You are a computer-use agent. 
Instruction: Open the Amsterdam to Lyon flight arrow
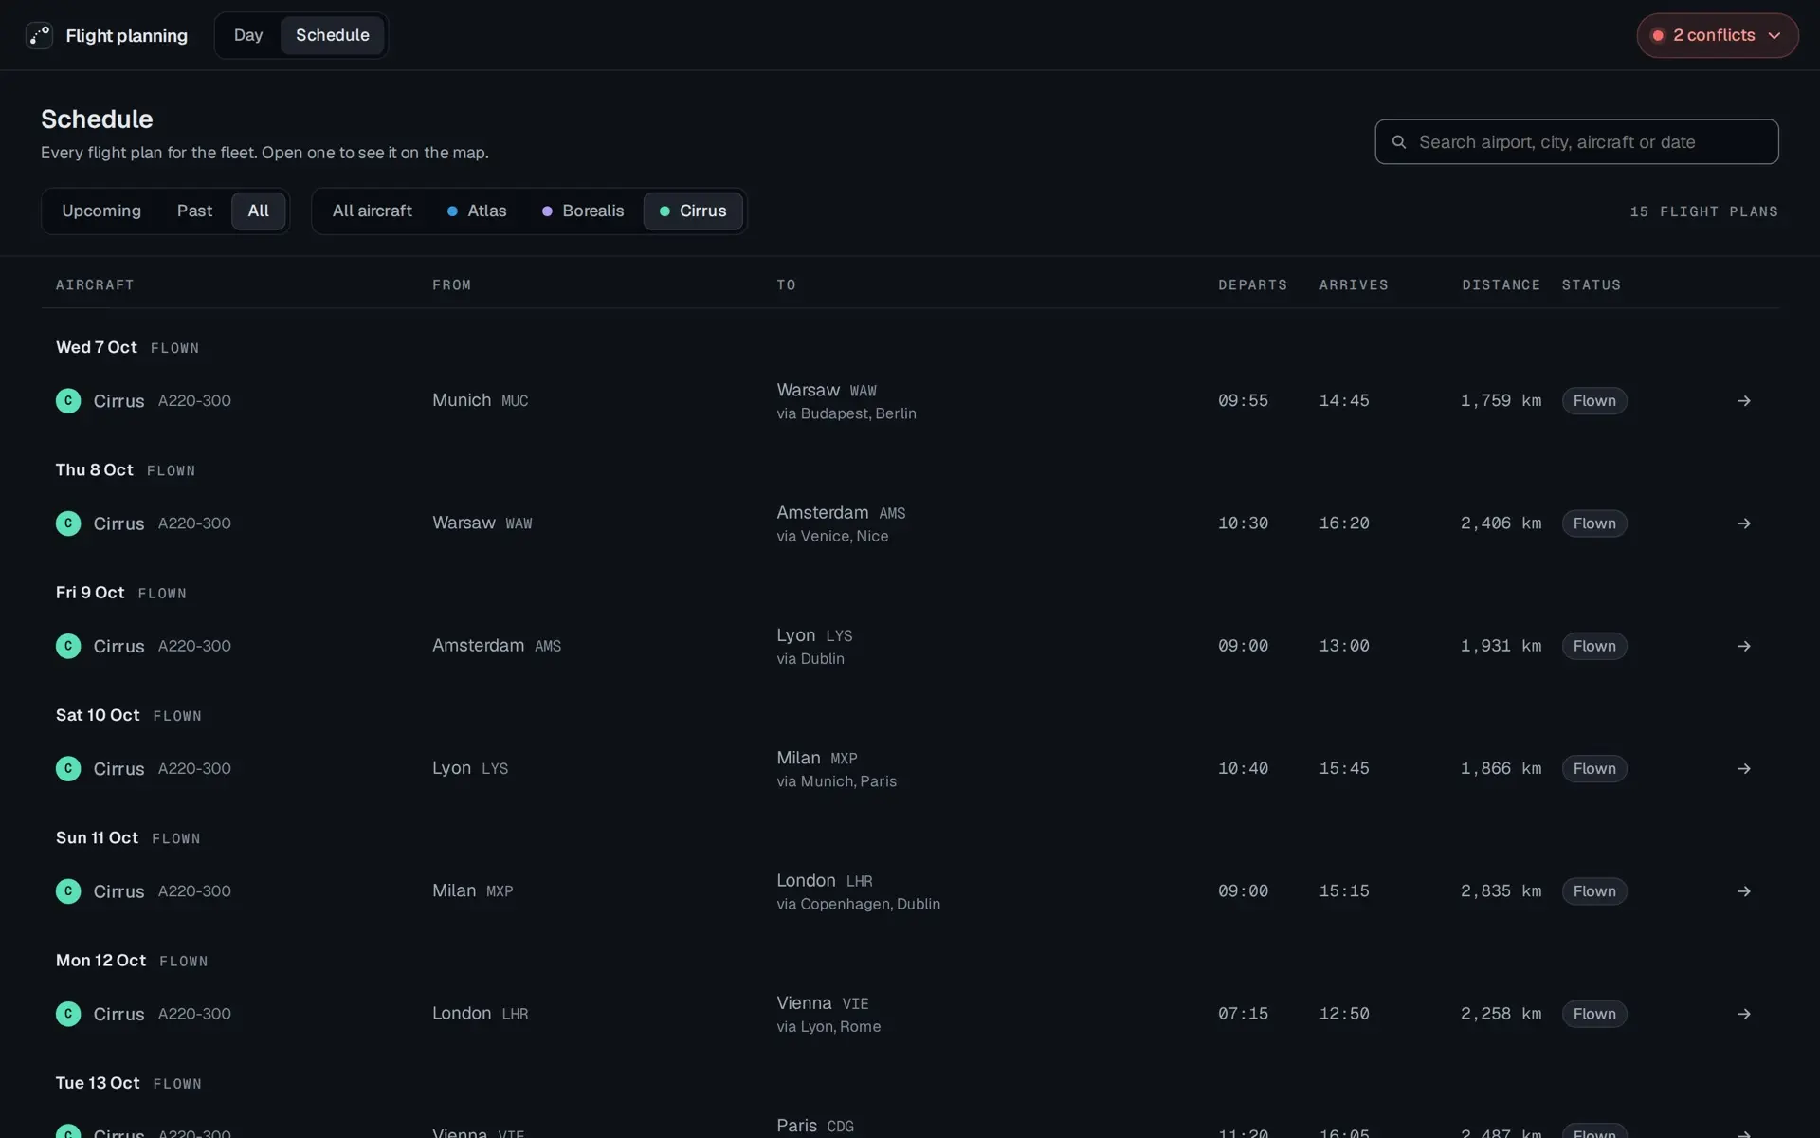(1743, 646)
